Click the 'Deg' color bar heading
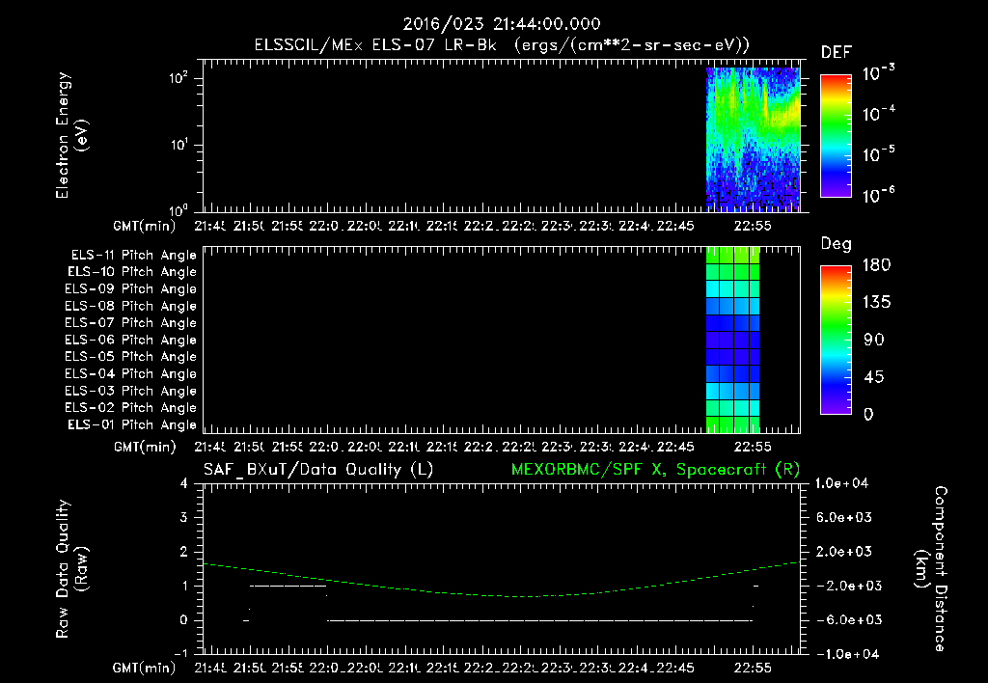The image size is (988, 683). 837,244
